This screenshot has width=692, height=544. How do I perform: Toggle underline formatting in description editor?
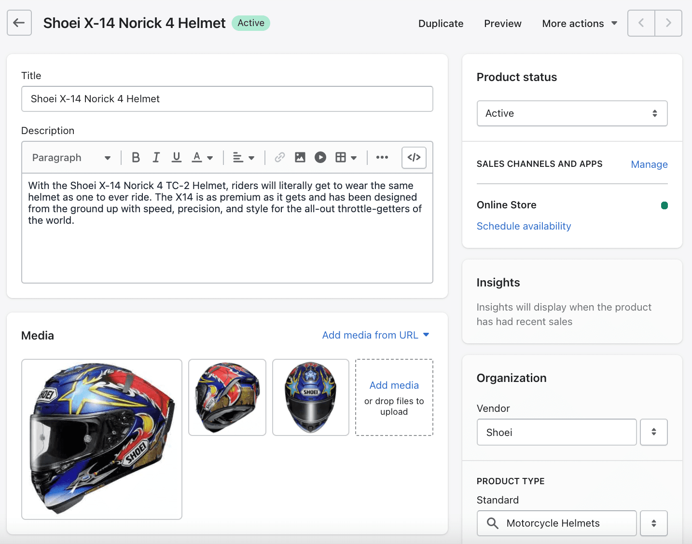click(x=177, y=157)
